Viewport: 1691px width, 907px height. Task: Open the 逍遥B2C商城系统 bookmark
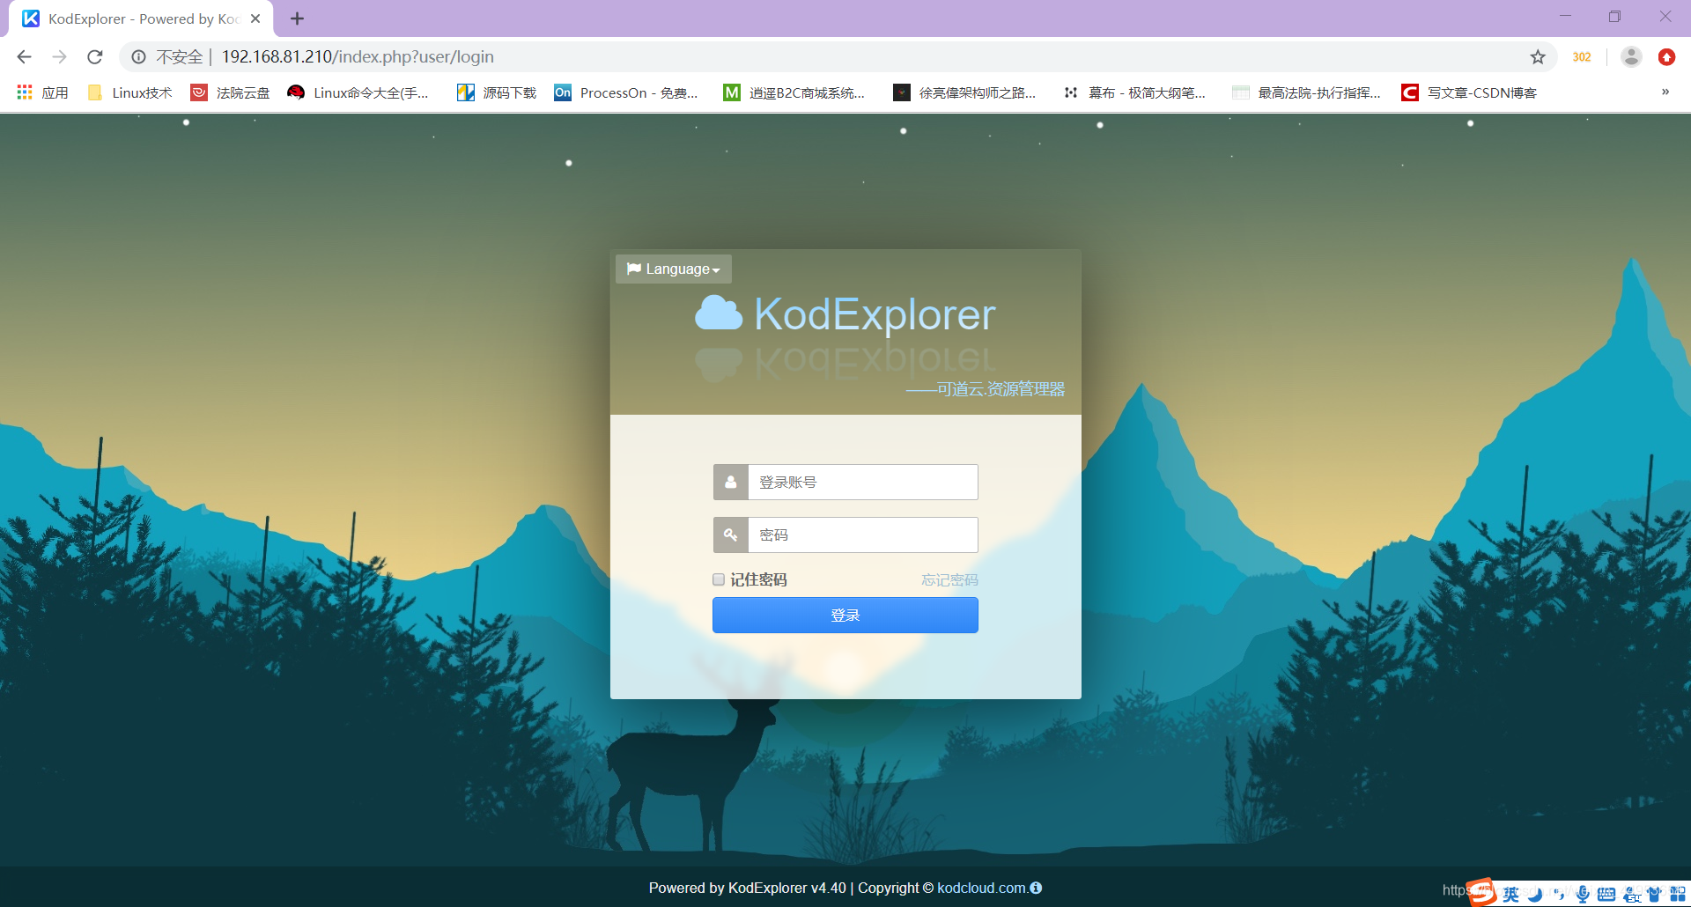point(794,92)
